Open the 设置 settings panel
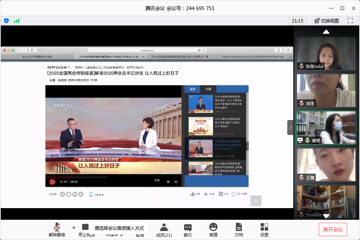The height and width of the screenshot is (240, 360). (264, 229)
